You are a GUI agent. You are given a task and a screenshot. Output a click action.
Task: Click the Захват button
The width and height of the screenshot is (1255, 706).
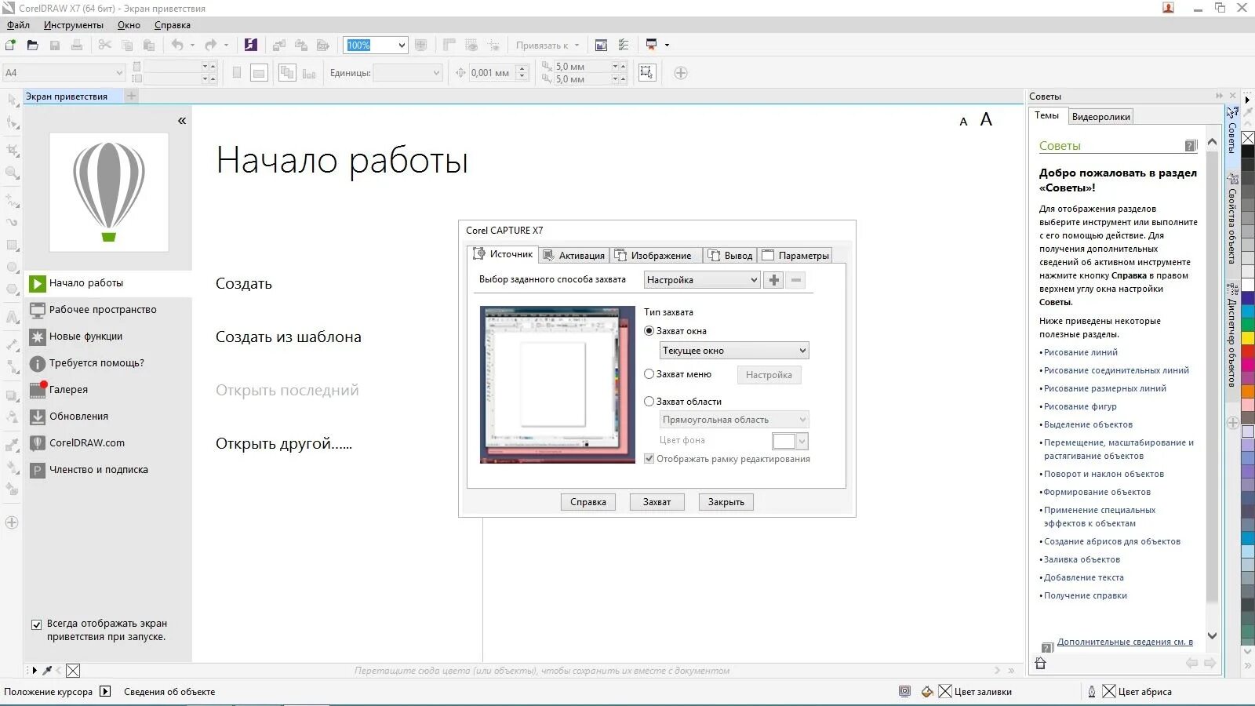coord(657,502)
